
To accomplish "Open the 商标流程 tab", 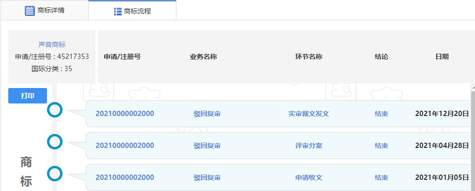I will click(132, 11).
